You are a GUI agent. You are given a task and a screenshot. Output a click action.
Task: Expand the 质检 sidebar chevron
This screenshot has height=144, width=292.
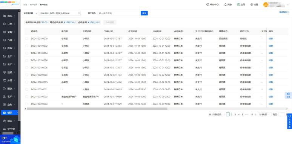coord(15,73)
